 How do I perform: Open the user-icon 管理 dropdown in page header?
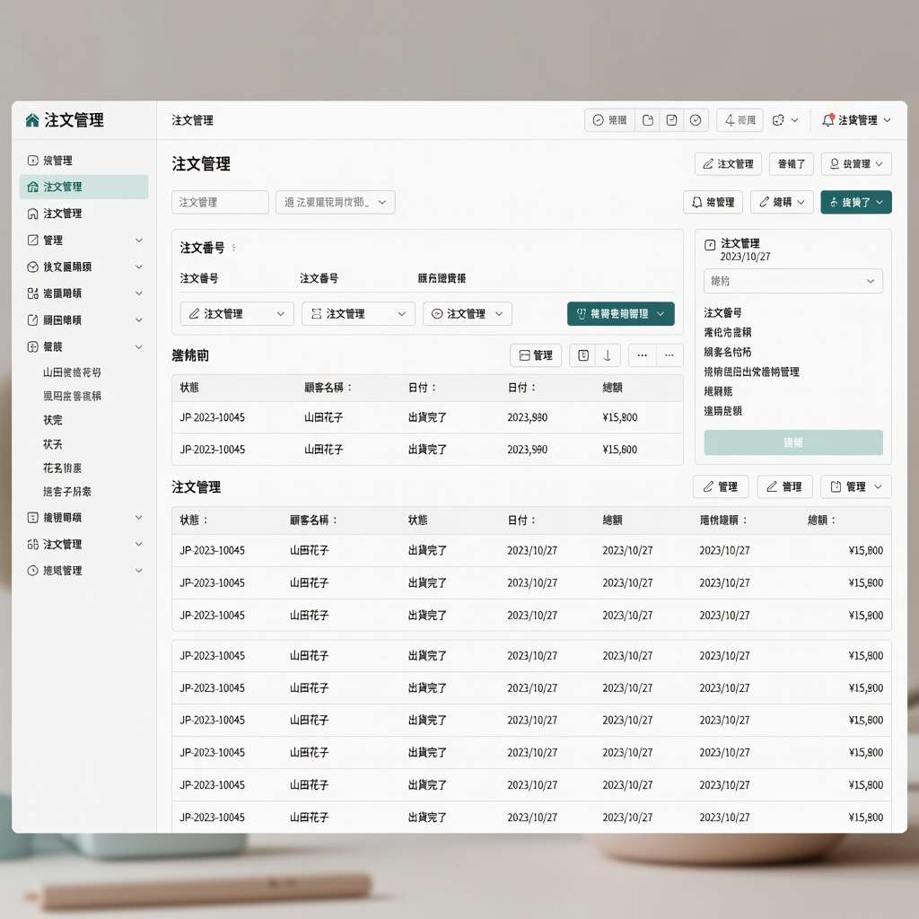[x=856, y=164]
